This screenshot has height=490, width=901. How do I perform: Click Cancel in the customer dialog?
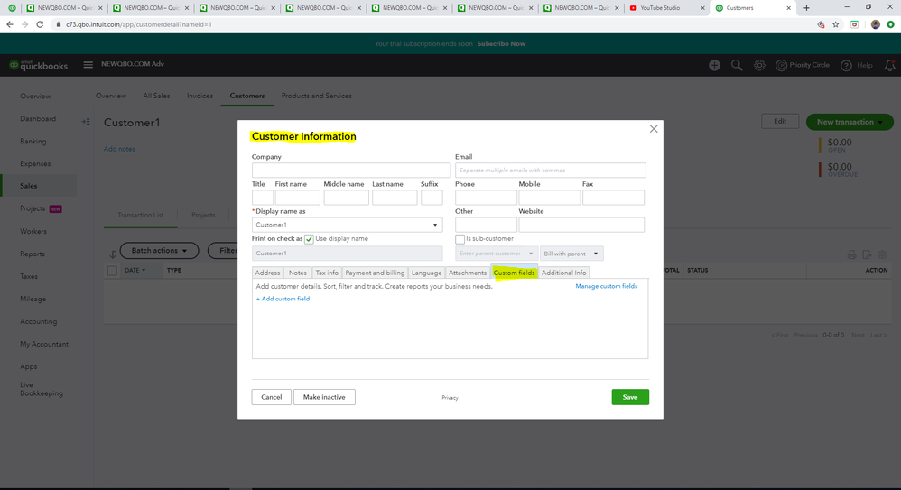tap(271, 397)
